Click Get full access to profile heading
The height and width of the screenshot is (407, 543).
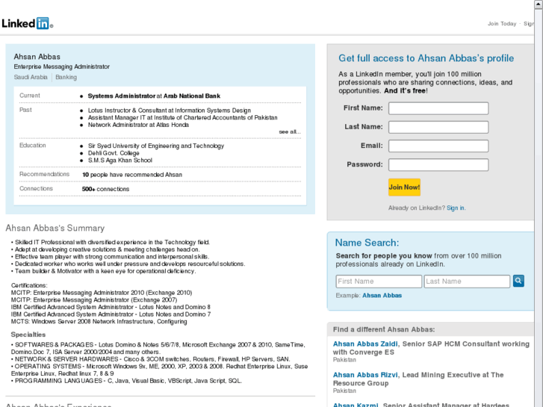pyautogui.click(x=426, y=58)
